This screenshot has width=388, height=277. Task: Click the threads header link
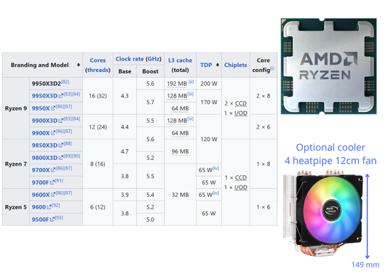click(x=98, y=71)
